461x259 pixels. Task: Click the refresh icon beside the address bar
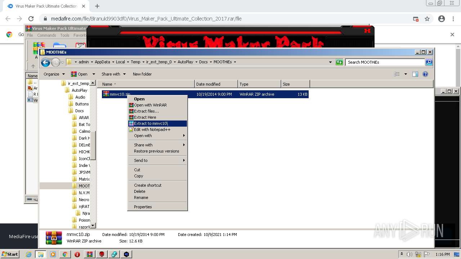[x=339, y=62]
